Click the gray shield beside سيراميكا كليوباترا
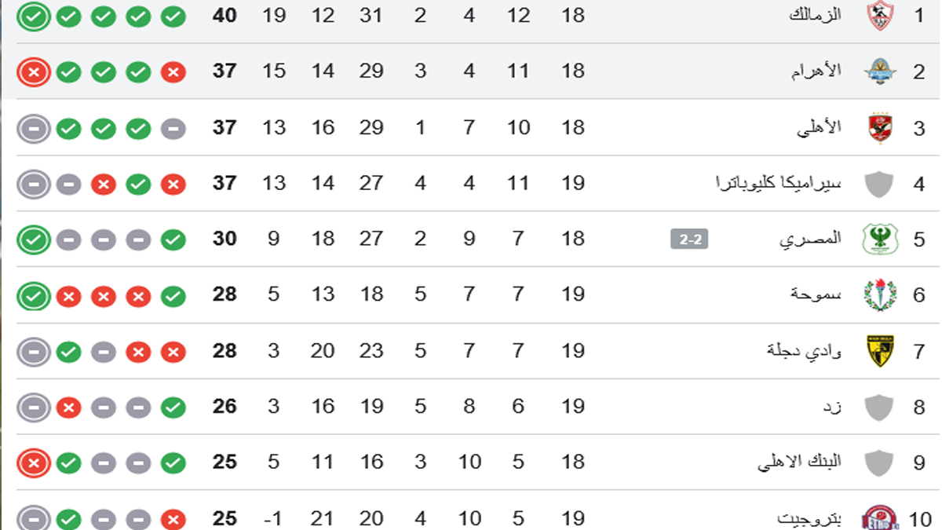The width and height of the screenshot is (942, 530). (x=879, y=184)
